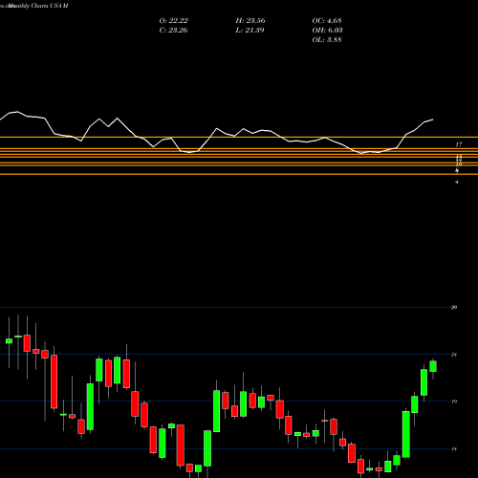This screenshot has width=478, height=478.
Task: Select the latest green candlestick near 24
Action: click(x=433, y=366)
